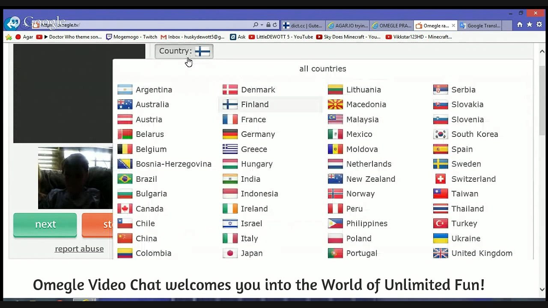Select Chile country name
Image resolution: width=548 pixels, height=308 pixels.
tap(145, 223)
